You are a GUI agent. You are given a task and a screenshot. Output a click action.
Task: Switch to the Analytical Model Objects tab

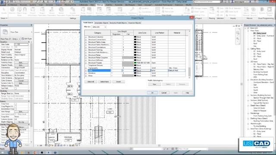(118, 23)
